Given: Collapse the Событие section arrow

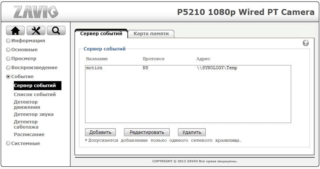Looking at the screenshot, I should coord(8,77).
